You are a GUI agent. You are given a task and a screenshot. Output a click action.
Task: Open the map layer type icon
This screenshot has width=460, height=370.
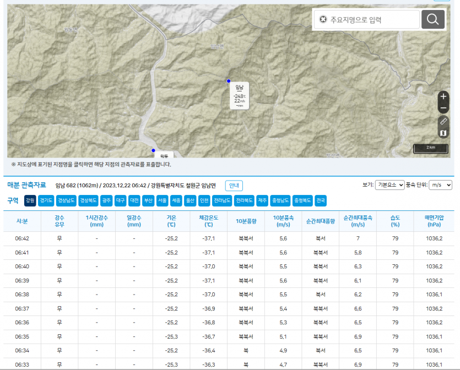[443, 133]
